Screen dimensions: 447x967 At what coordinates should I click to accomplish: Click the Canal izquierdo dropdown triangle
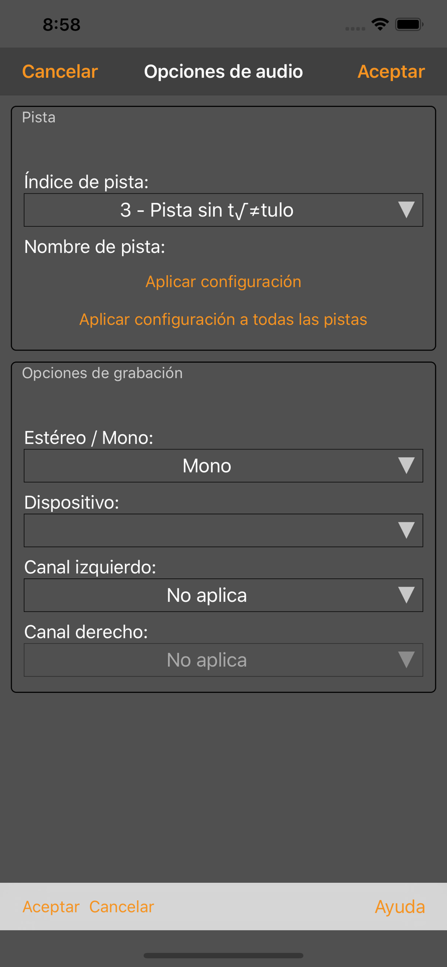tap(406, 595)
